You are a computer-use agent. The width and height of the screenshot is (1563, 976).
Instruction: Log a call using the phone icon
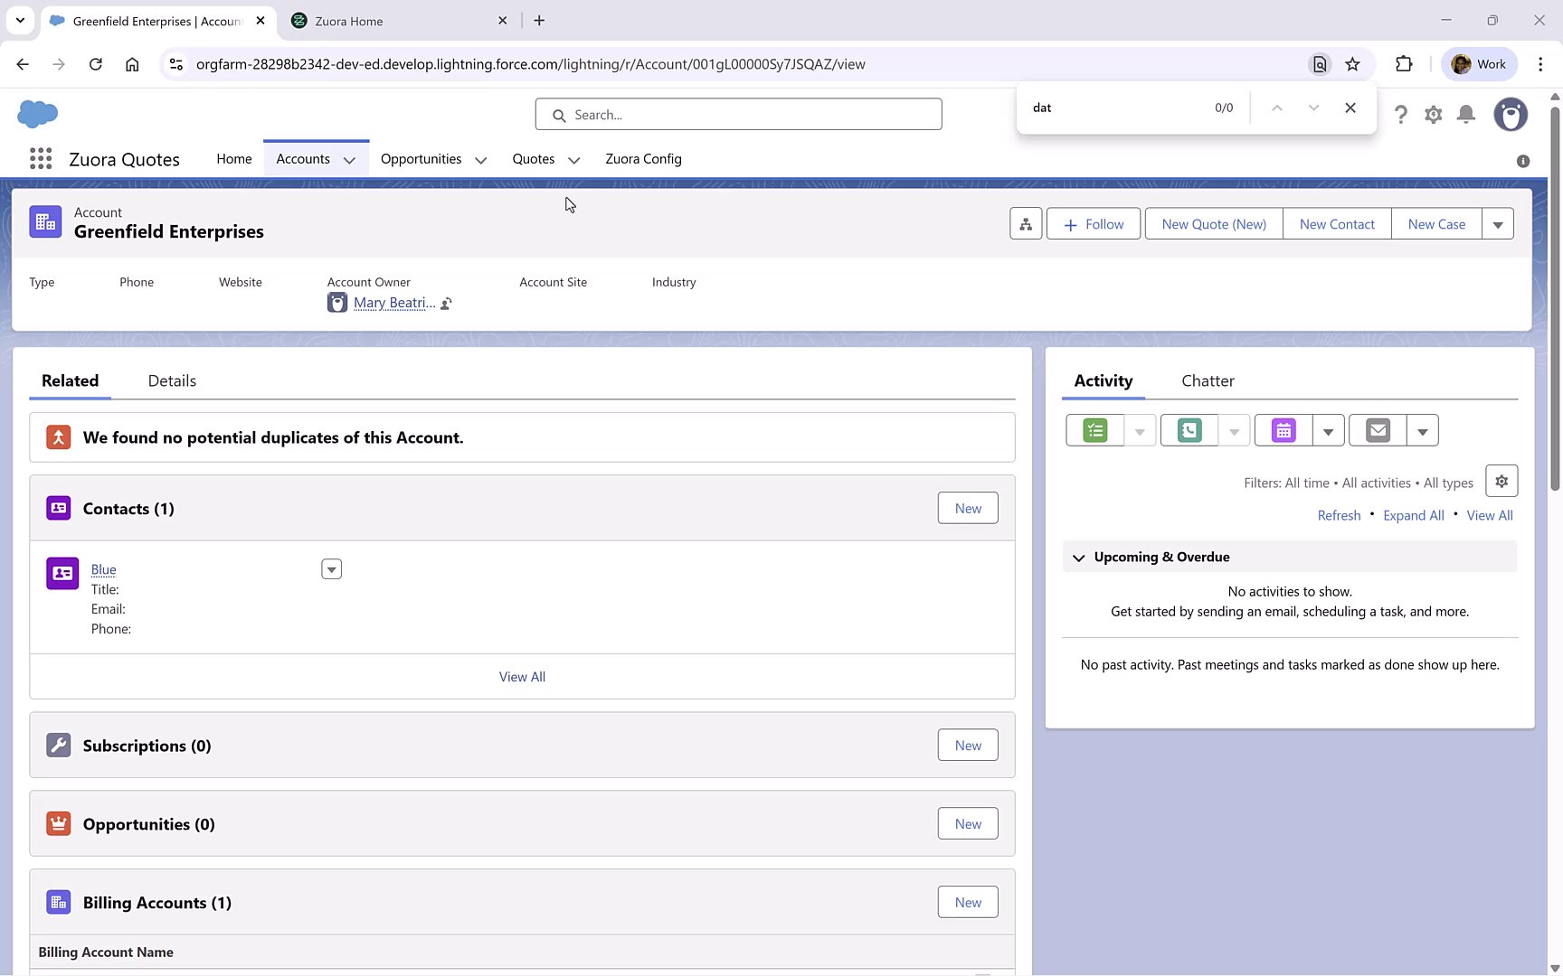[1188, 430]
